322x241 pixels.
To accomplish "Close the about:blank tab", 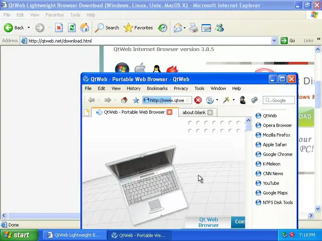I will click(x=210, y=112).
